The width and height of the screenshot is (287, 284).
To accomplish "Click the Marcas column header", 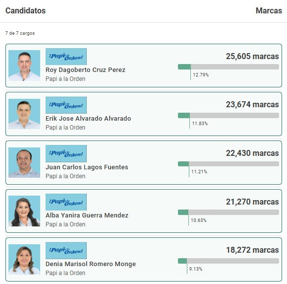I will (x=269, y=10).
